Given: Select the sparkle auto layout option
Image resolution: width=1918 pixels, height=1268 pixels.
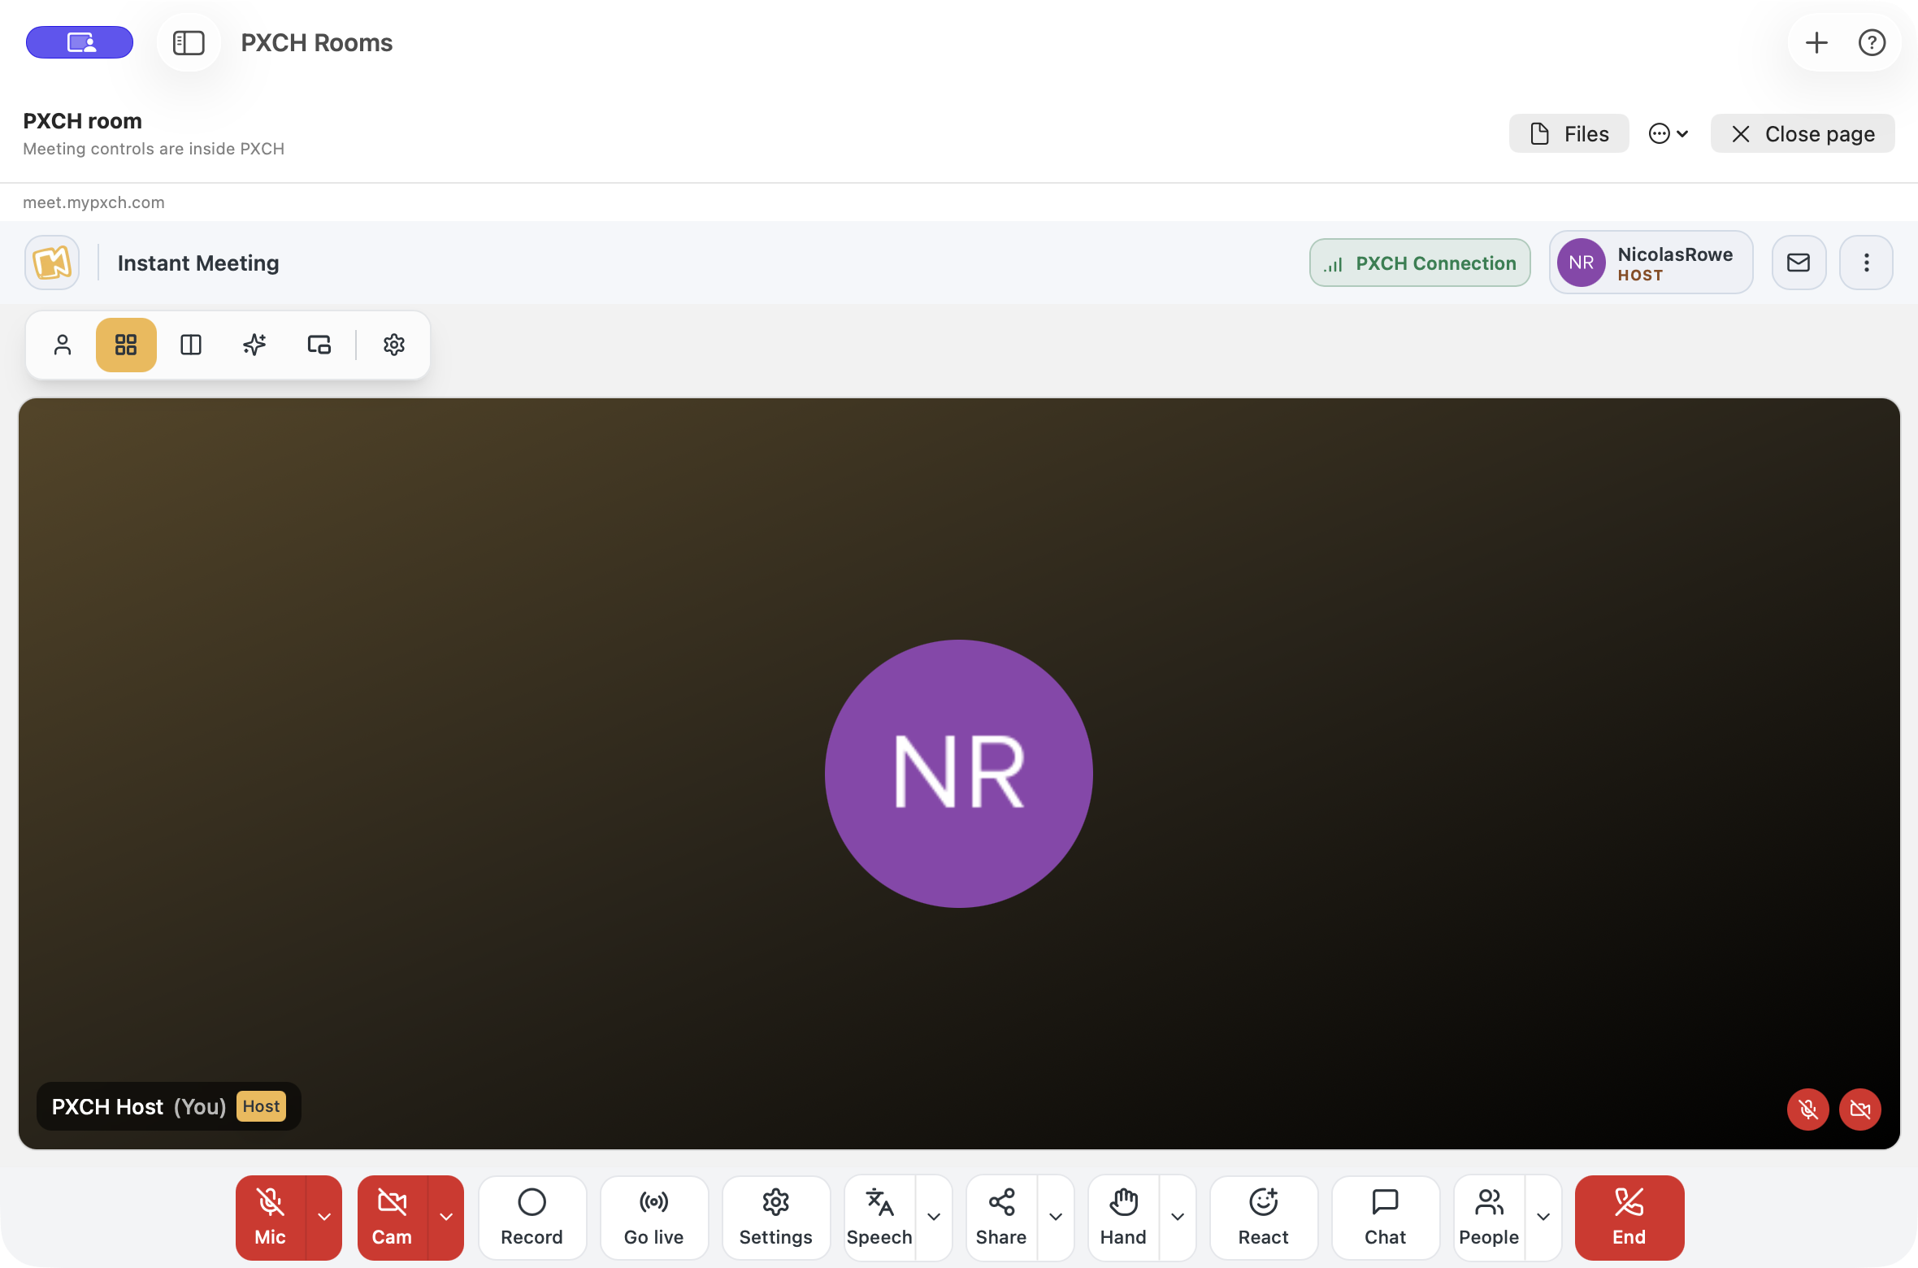Looking at the screenshot, I should coord(254,345).
